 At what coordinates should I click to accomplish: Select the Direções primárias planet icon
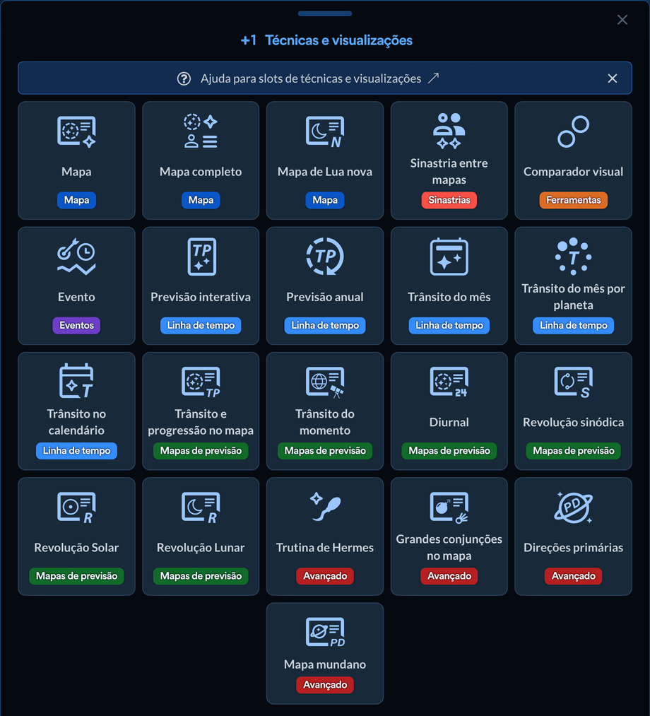click(x=573, y=507)
